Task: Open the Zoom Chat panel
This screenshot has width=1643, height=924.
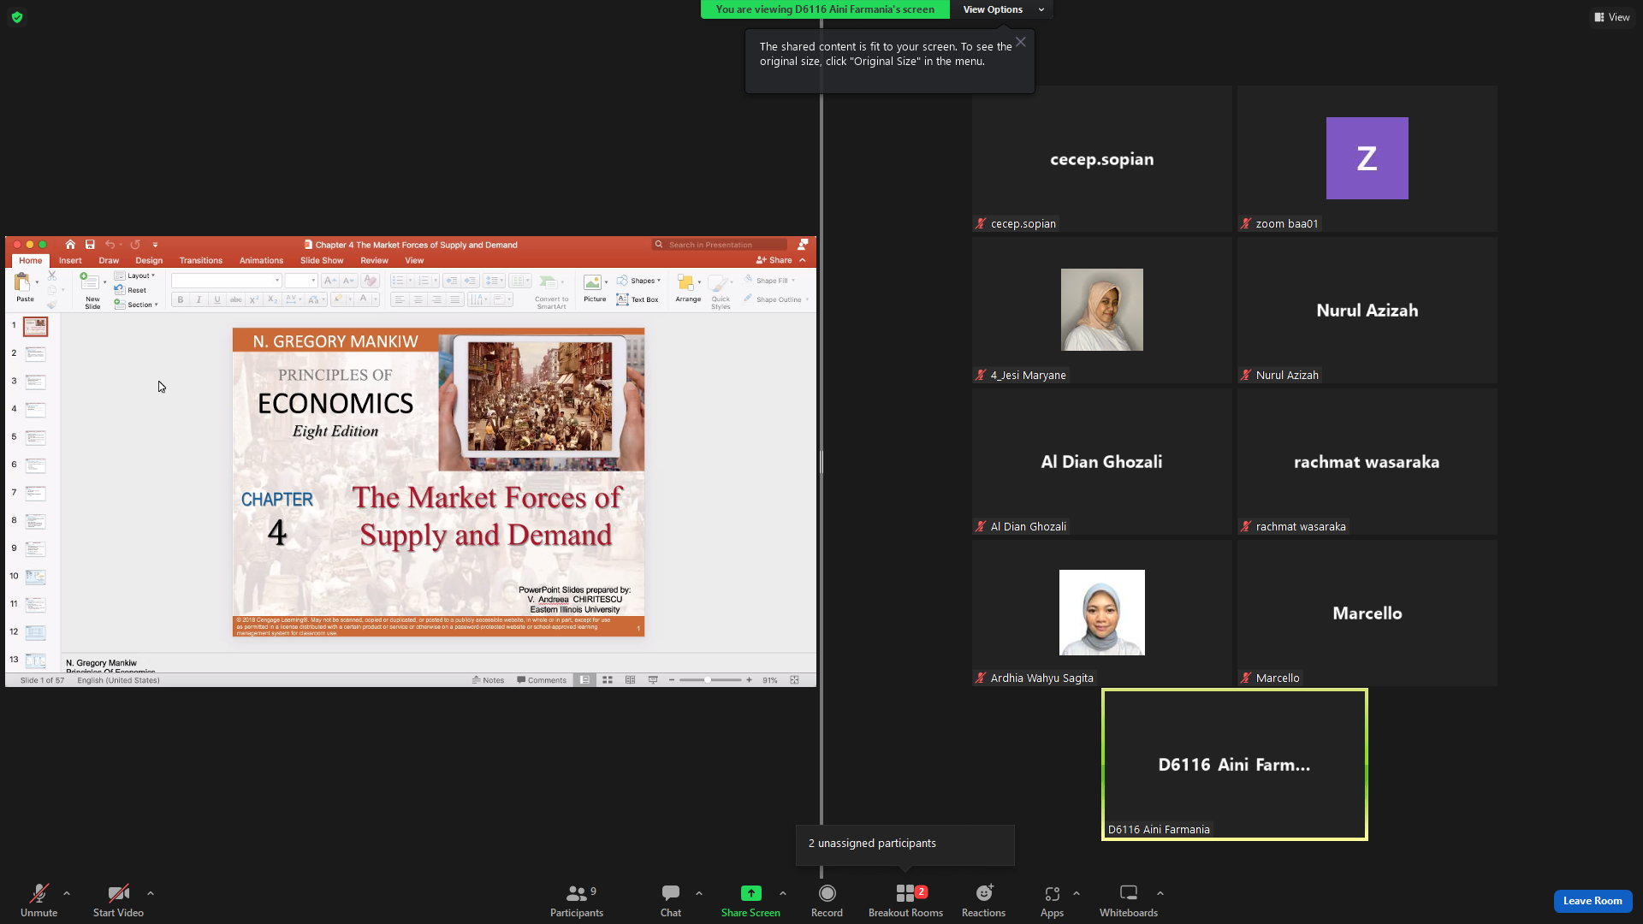Action: point(671,900)
